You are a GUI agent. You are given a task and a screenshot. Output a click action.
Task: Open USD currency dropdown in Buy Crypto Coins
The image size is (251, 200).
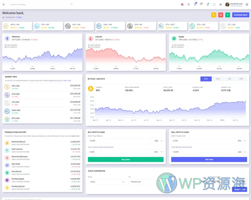pos(157,141)
